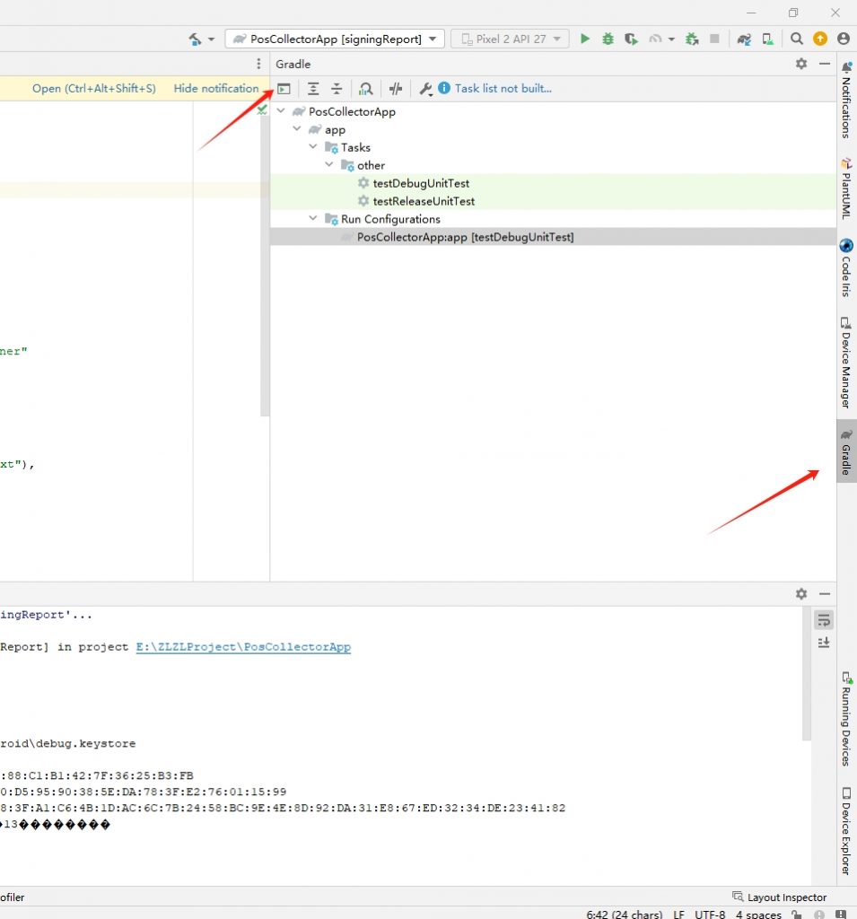Screen dimensions: 857x919
Task: Collapse the Run Configurations node
Action: [313, 218]
